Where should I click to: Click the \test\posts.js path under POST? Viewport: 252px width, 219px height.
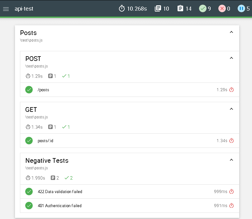click(x=36, y=66)
